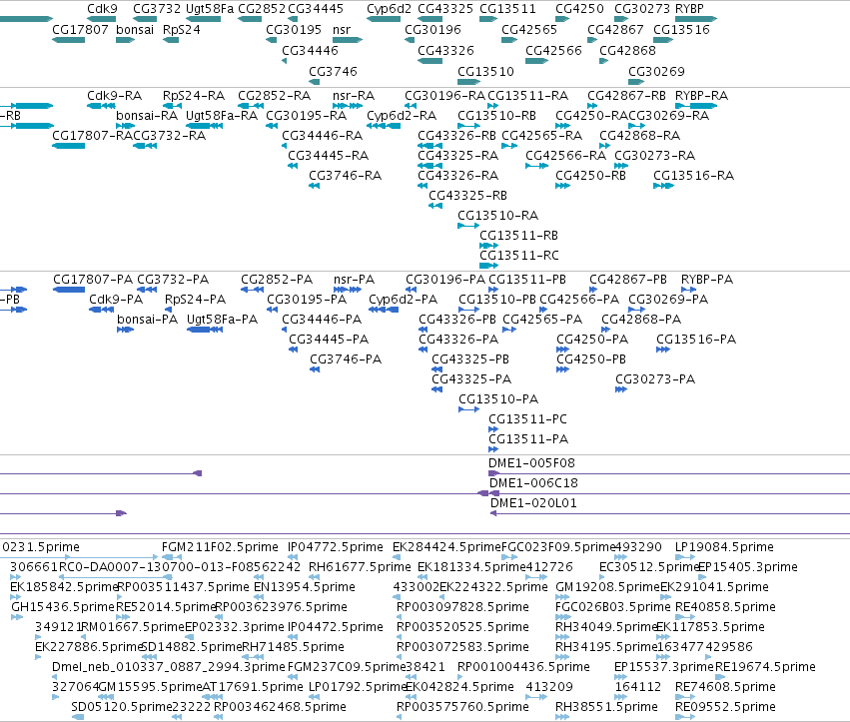Select the Cdk9 gene glyph in the top gene track
850x722 pixels.
tap(101, 19)
